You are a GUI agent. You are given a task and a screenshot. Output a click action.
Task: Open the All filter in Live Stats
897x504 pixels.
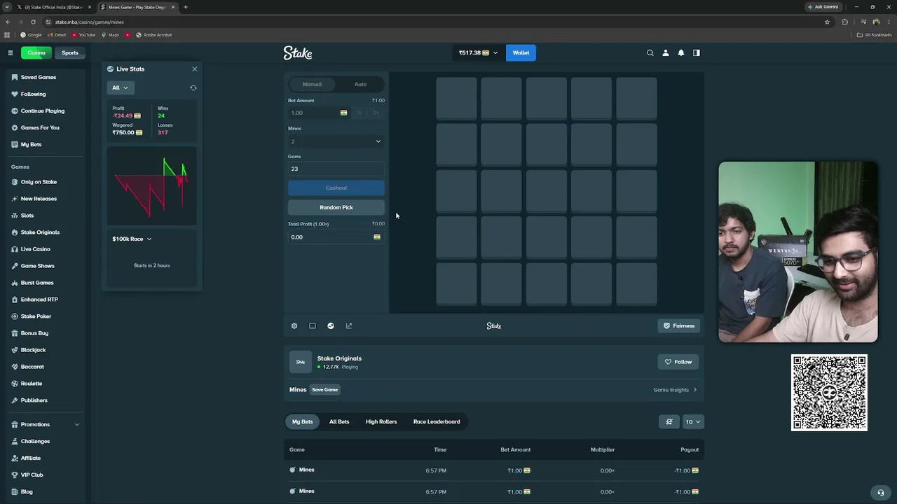[x=120, y=87]
